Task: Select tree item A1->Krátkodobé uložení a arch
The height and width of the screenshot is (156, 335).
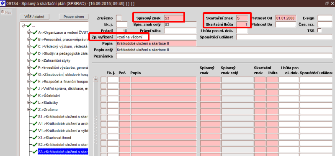Action: click(63, 123)
